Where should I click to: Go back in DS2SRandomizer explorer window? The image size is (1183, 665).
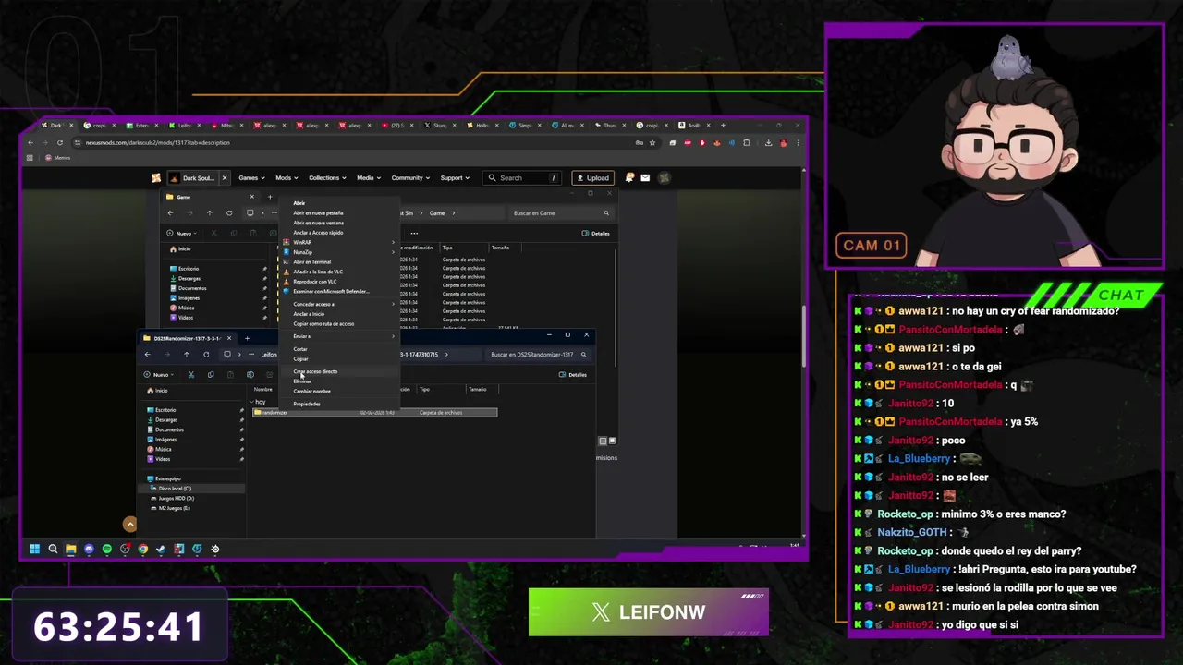click(x=147, y=354)
